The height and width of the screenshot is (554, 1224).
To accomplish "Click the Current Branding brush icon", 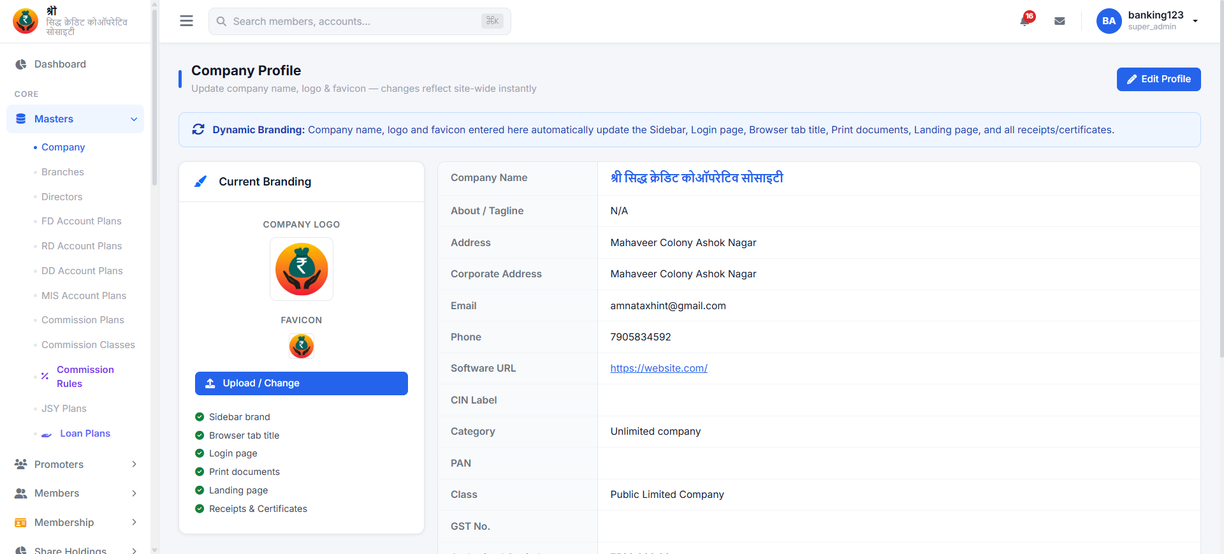I will (x=201, y=182).
